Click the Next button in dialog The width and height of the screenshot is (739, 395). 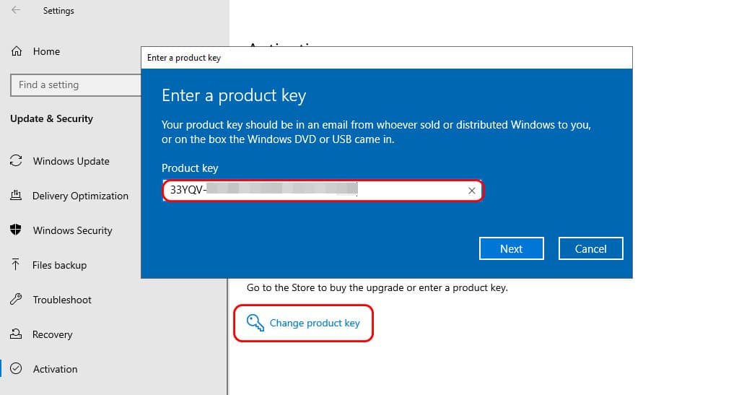click(512, 248)
